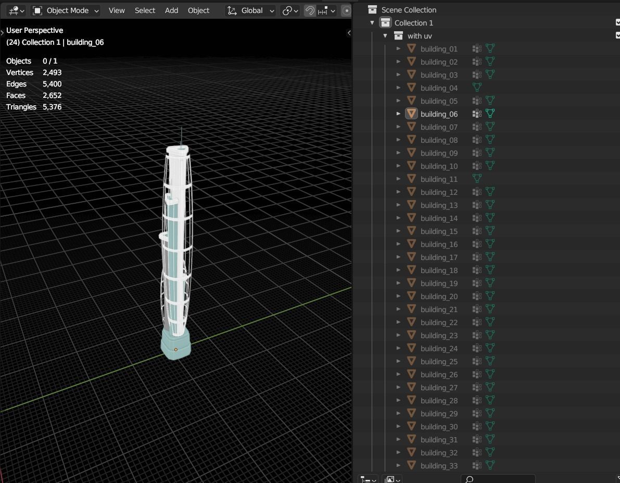Show the sidebar with right edge arrow
Image resolution: width=620 pixels, height=483 pixels.
349,33
